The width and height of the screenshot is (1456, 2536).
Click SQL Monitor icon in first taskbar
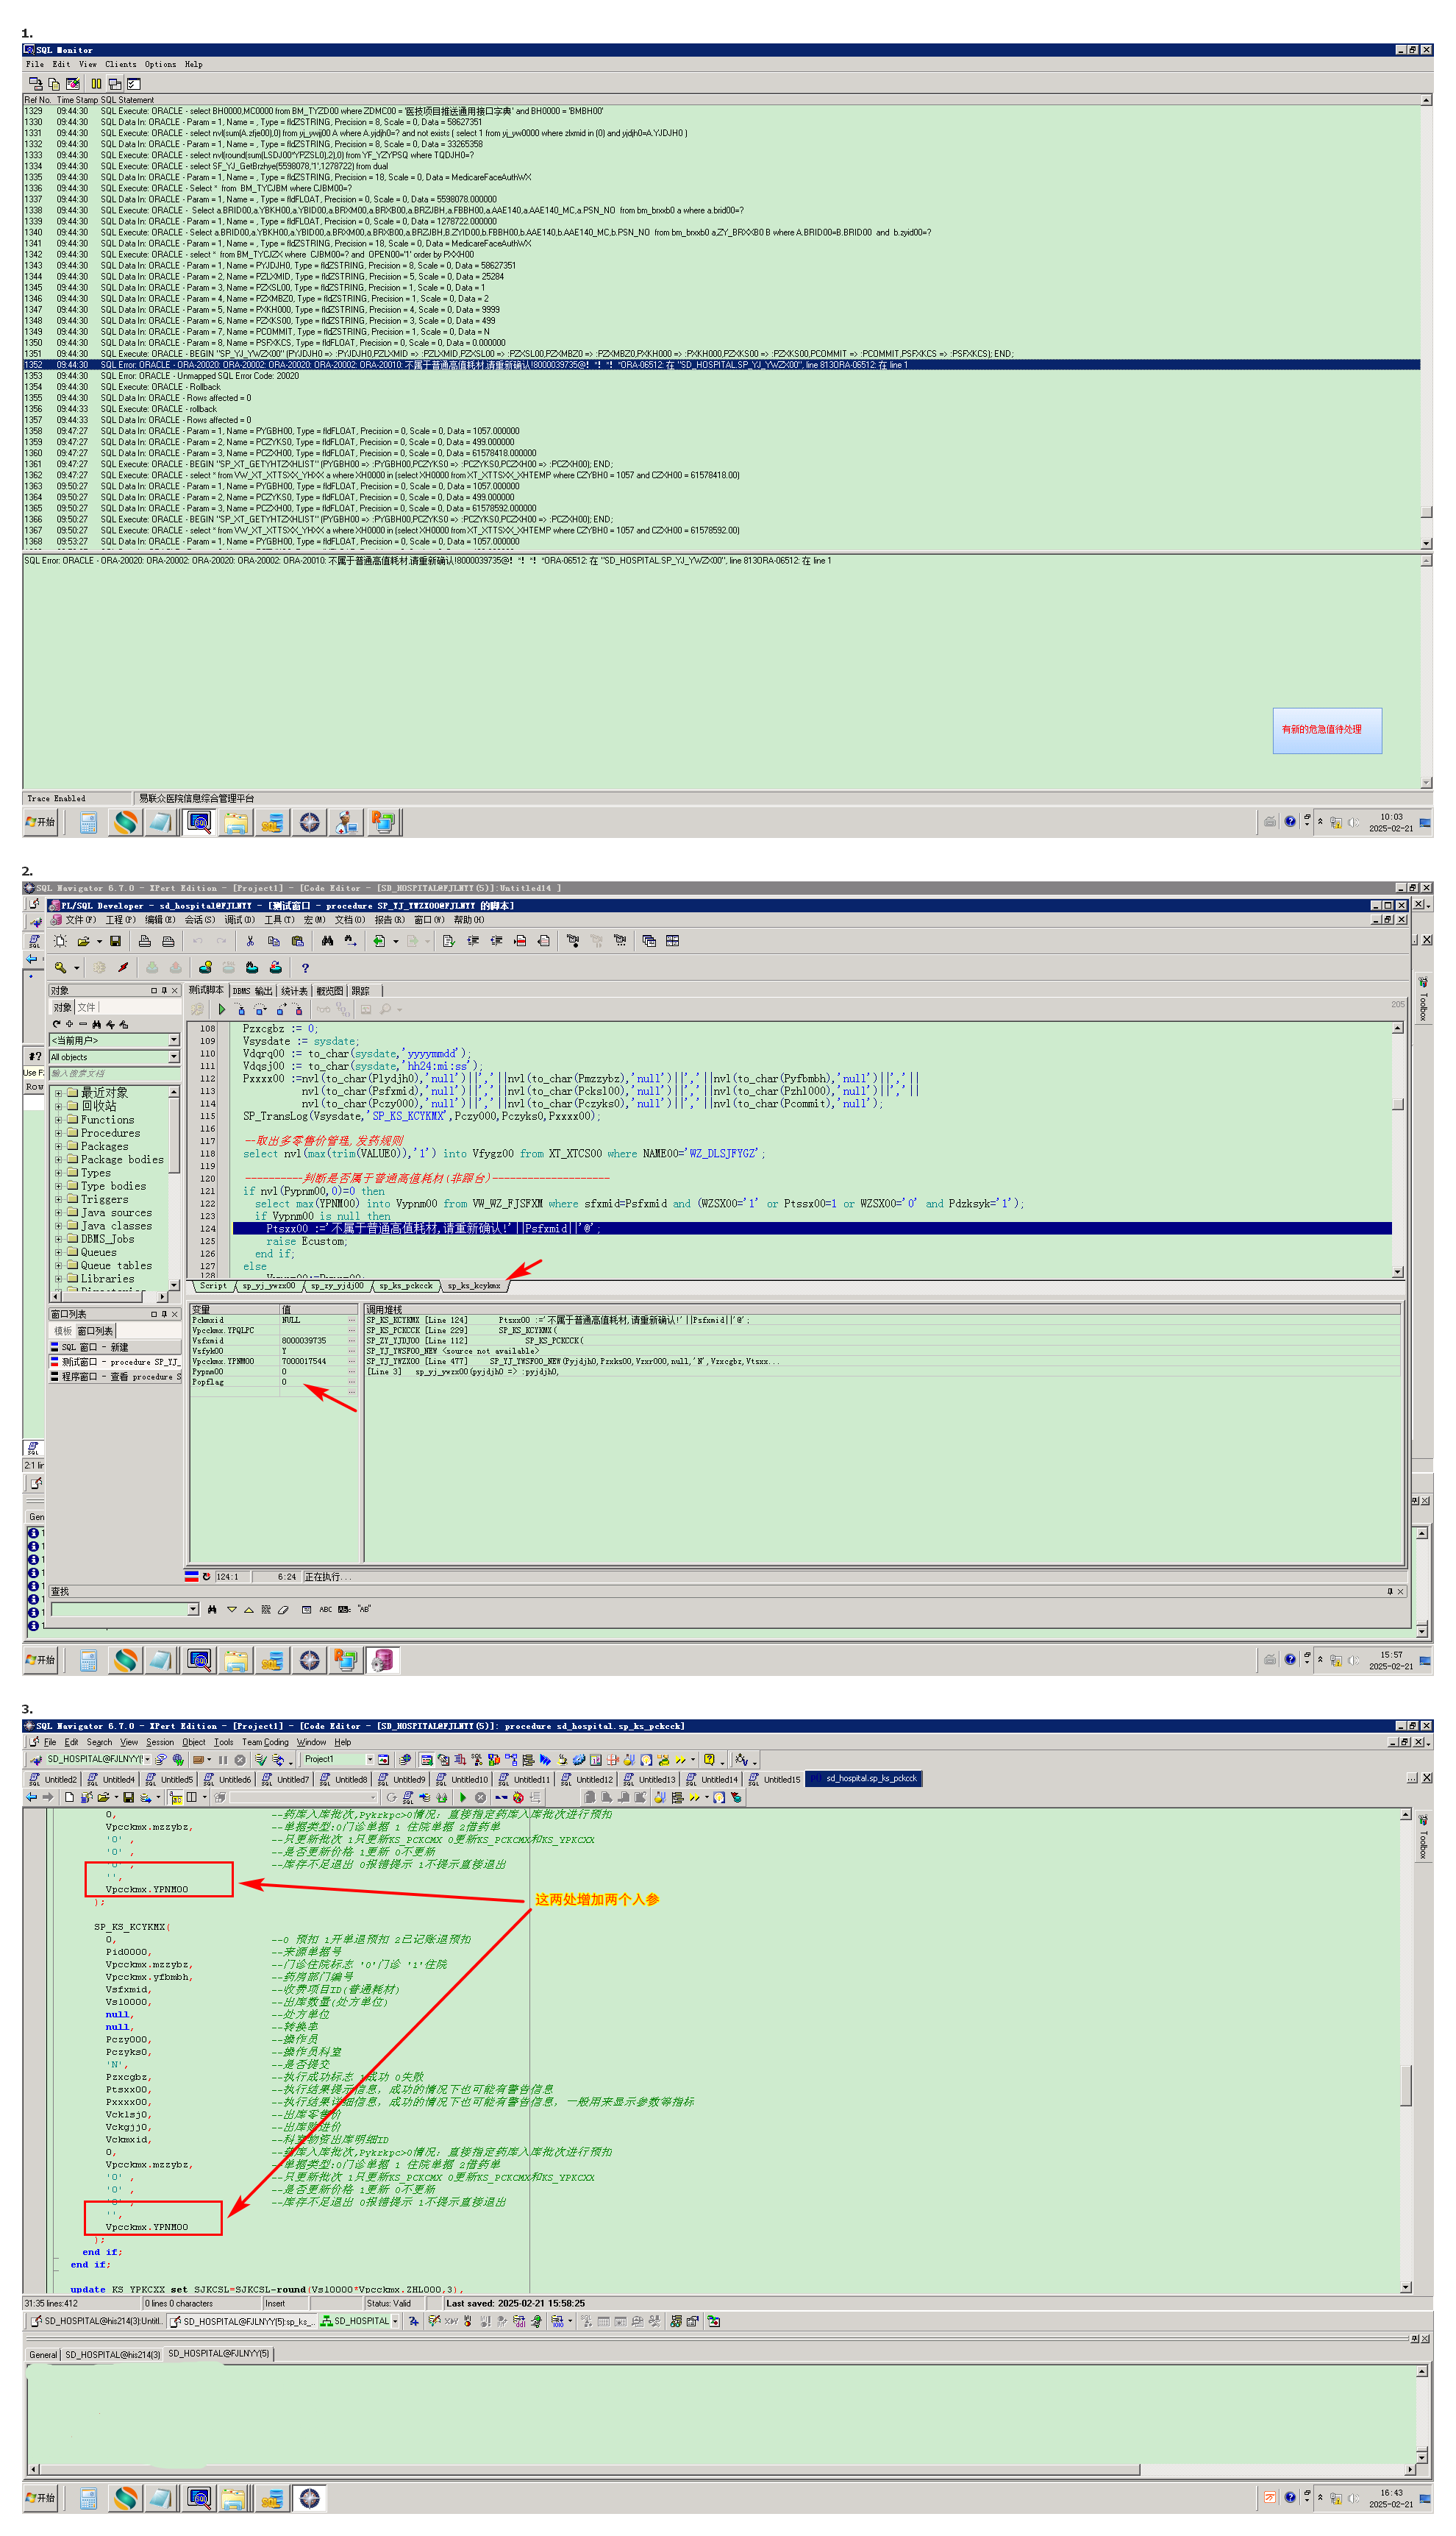(199, 823)
